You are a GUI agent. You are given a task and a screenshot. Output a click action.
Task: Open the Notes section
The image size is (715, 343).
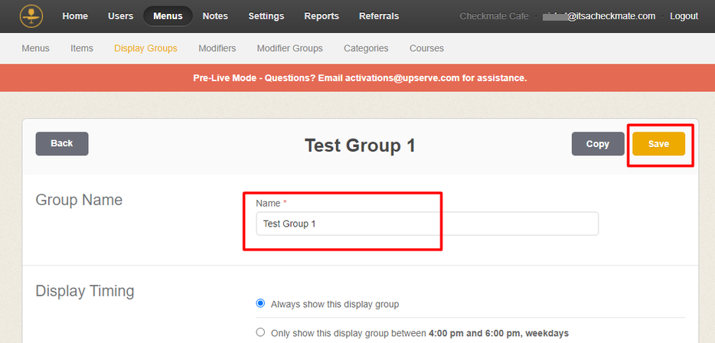pyautogui.click(x=215, y=16)
